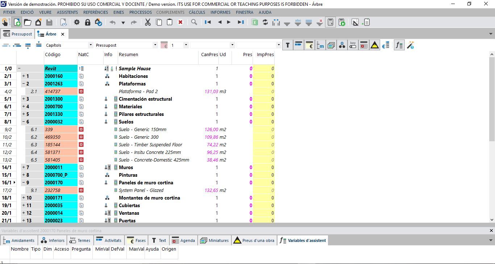Expand chapter 7 Muros
495x264 pixels.
tap(23, 167)
